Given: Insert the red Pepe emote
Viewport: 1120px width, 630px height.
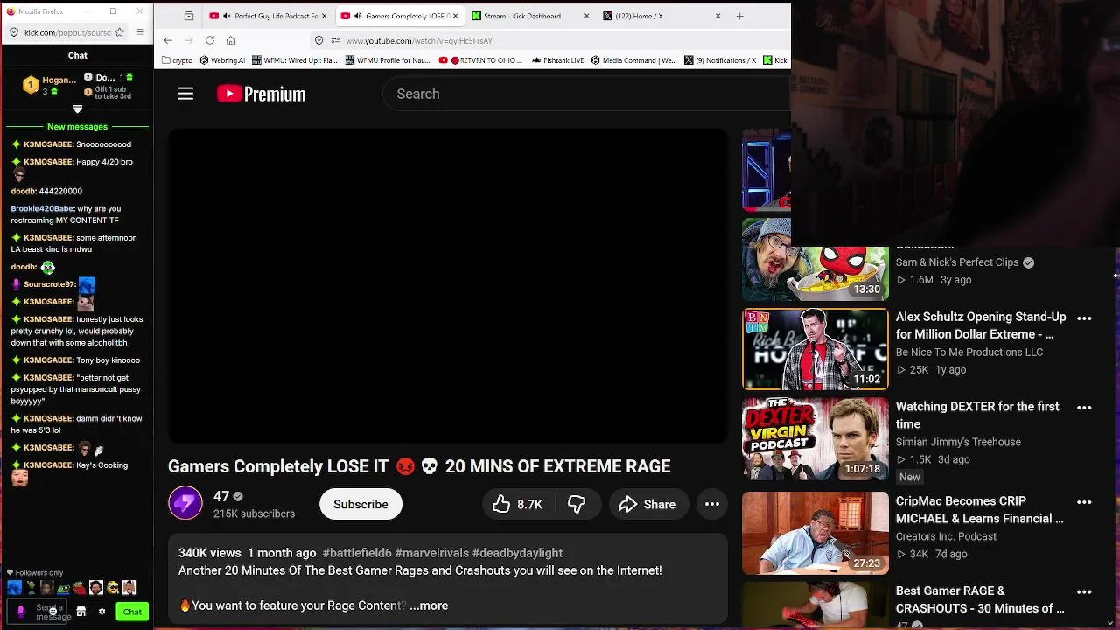Looking at the screenshot, I should (80, 587).
